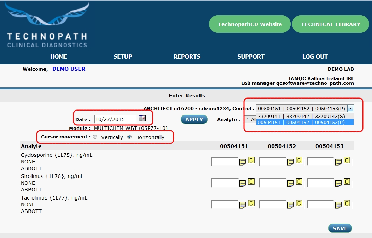Click Cyclosporine {1L75}, ng/mL analyte name
The height and width of the screenshot is (238, 372).
(x=57, y=155)
